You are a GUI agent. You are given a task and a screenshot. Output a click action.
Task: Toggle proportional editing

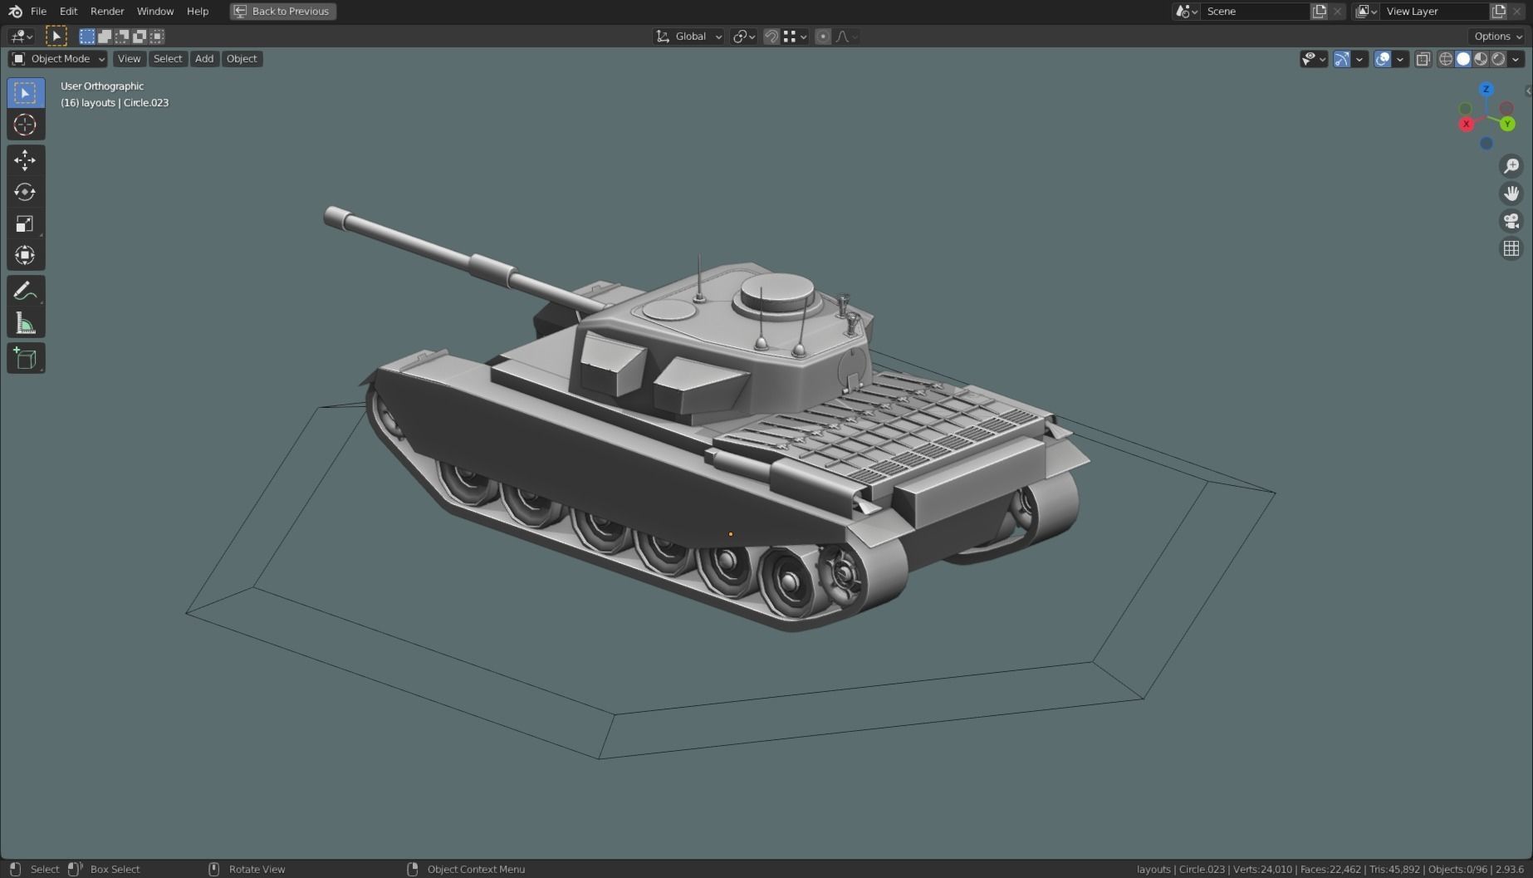(x=823, y=36)
